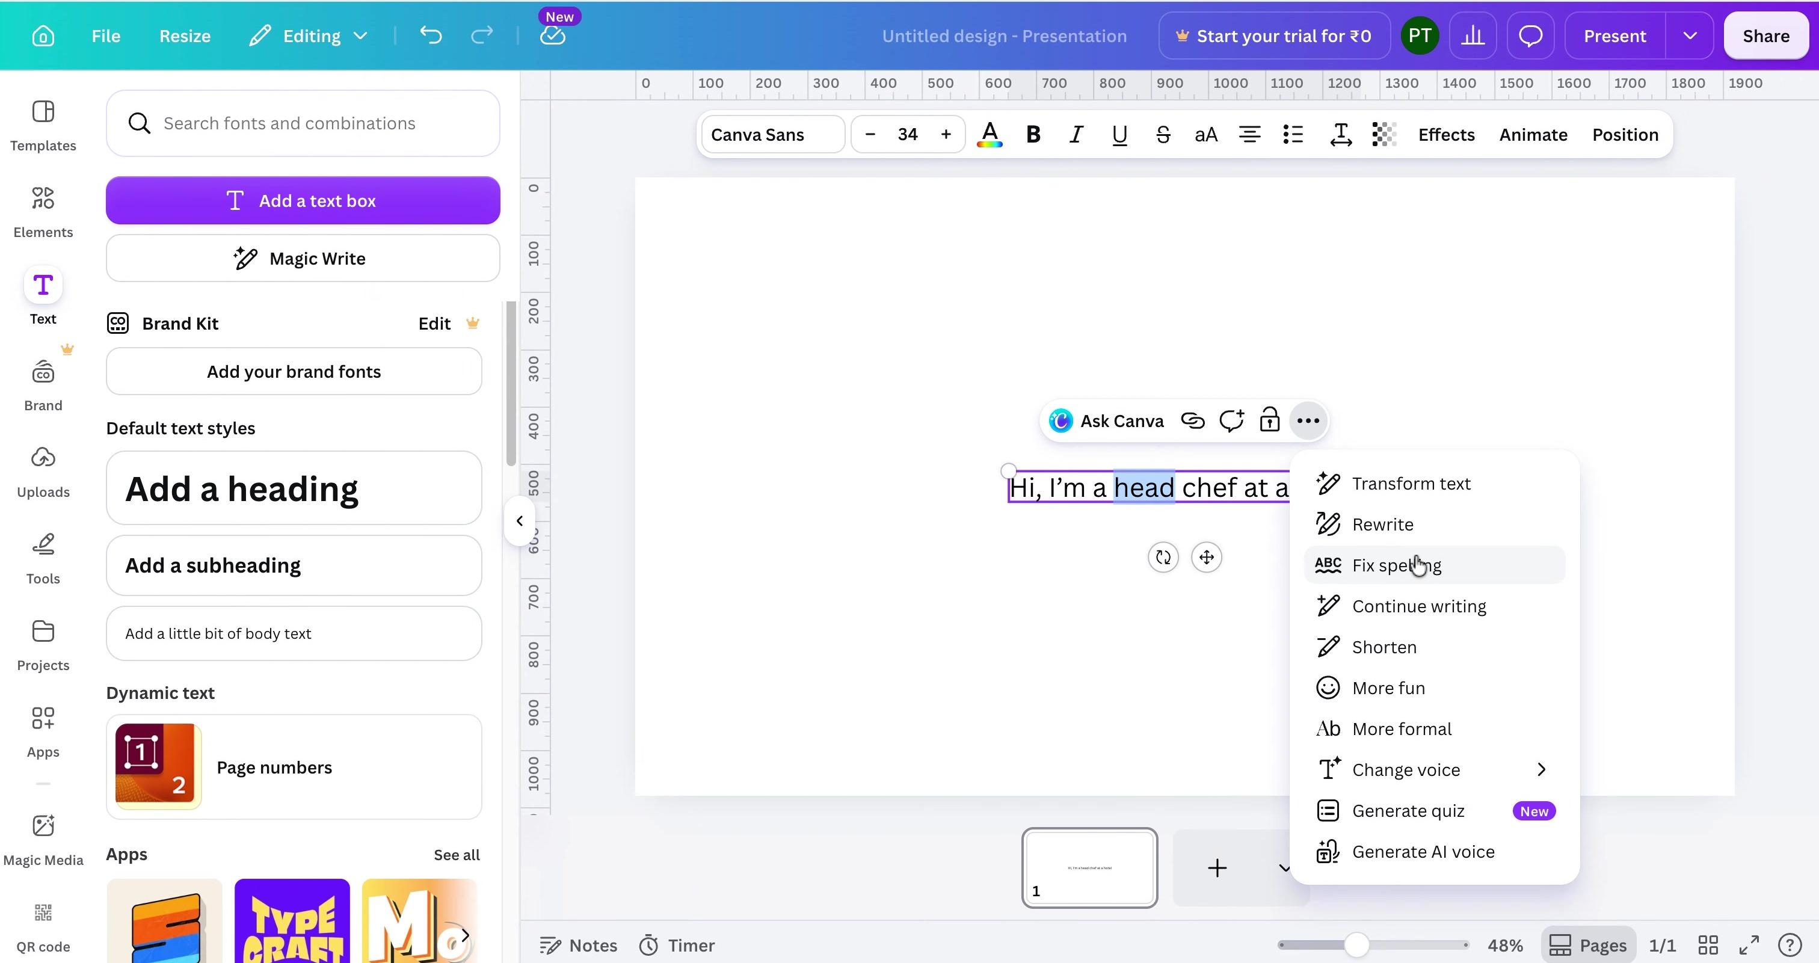
Task: Open the Magic Media app
Action: coord(43,840)
